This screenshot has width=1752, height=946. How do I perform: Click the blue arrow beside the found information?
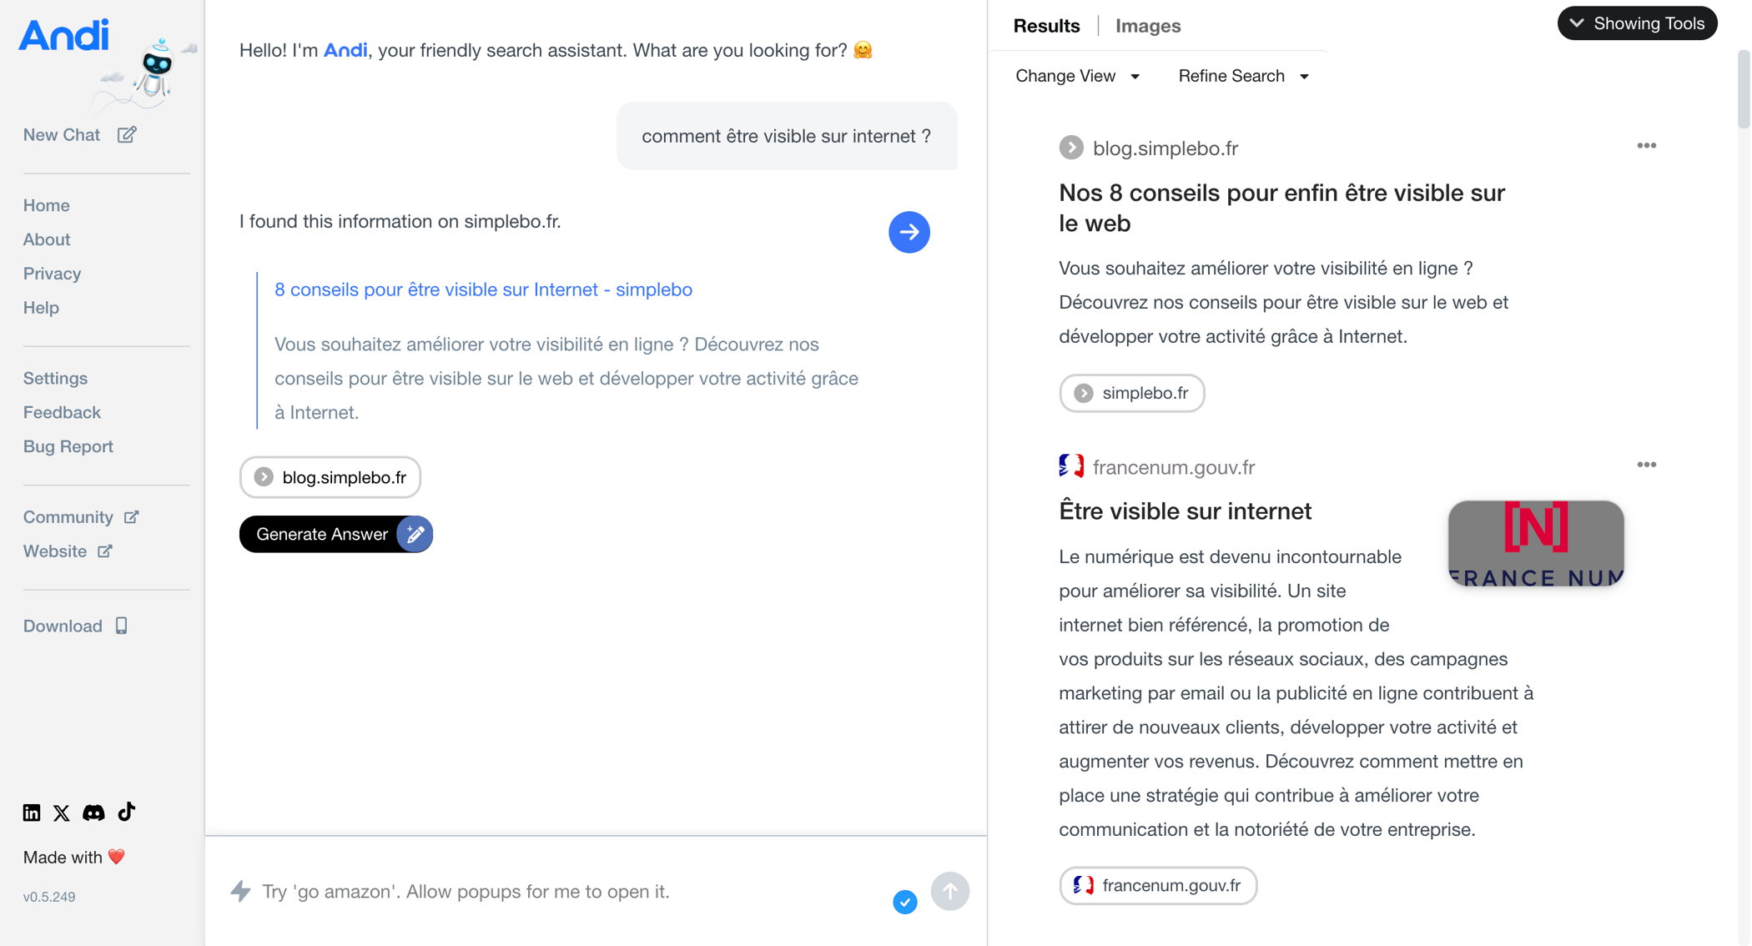click(909, 232)
